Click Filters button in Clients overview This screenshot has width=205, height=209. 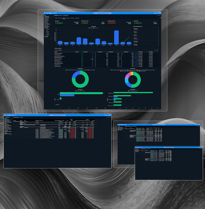[60, 50]
